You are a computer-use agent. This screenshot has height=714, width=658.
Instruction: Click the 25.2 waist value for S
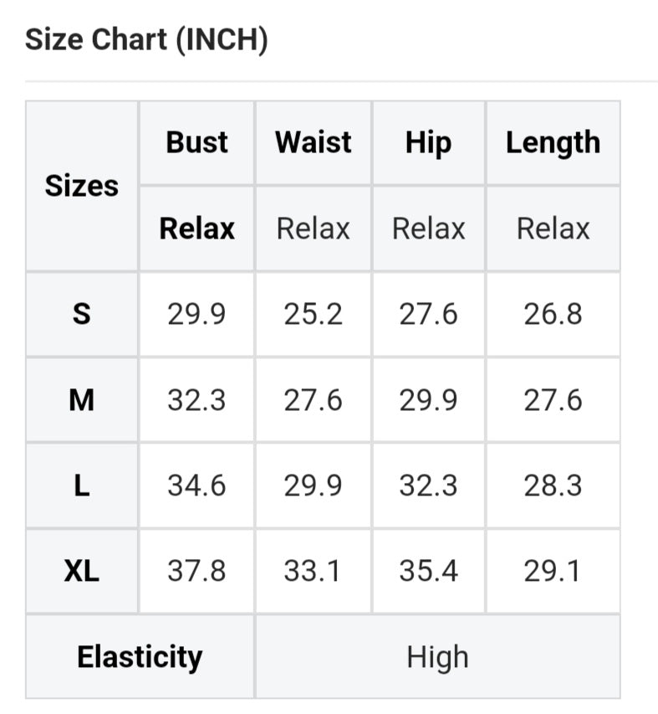[x=314, y=315]
